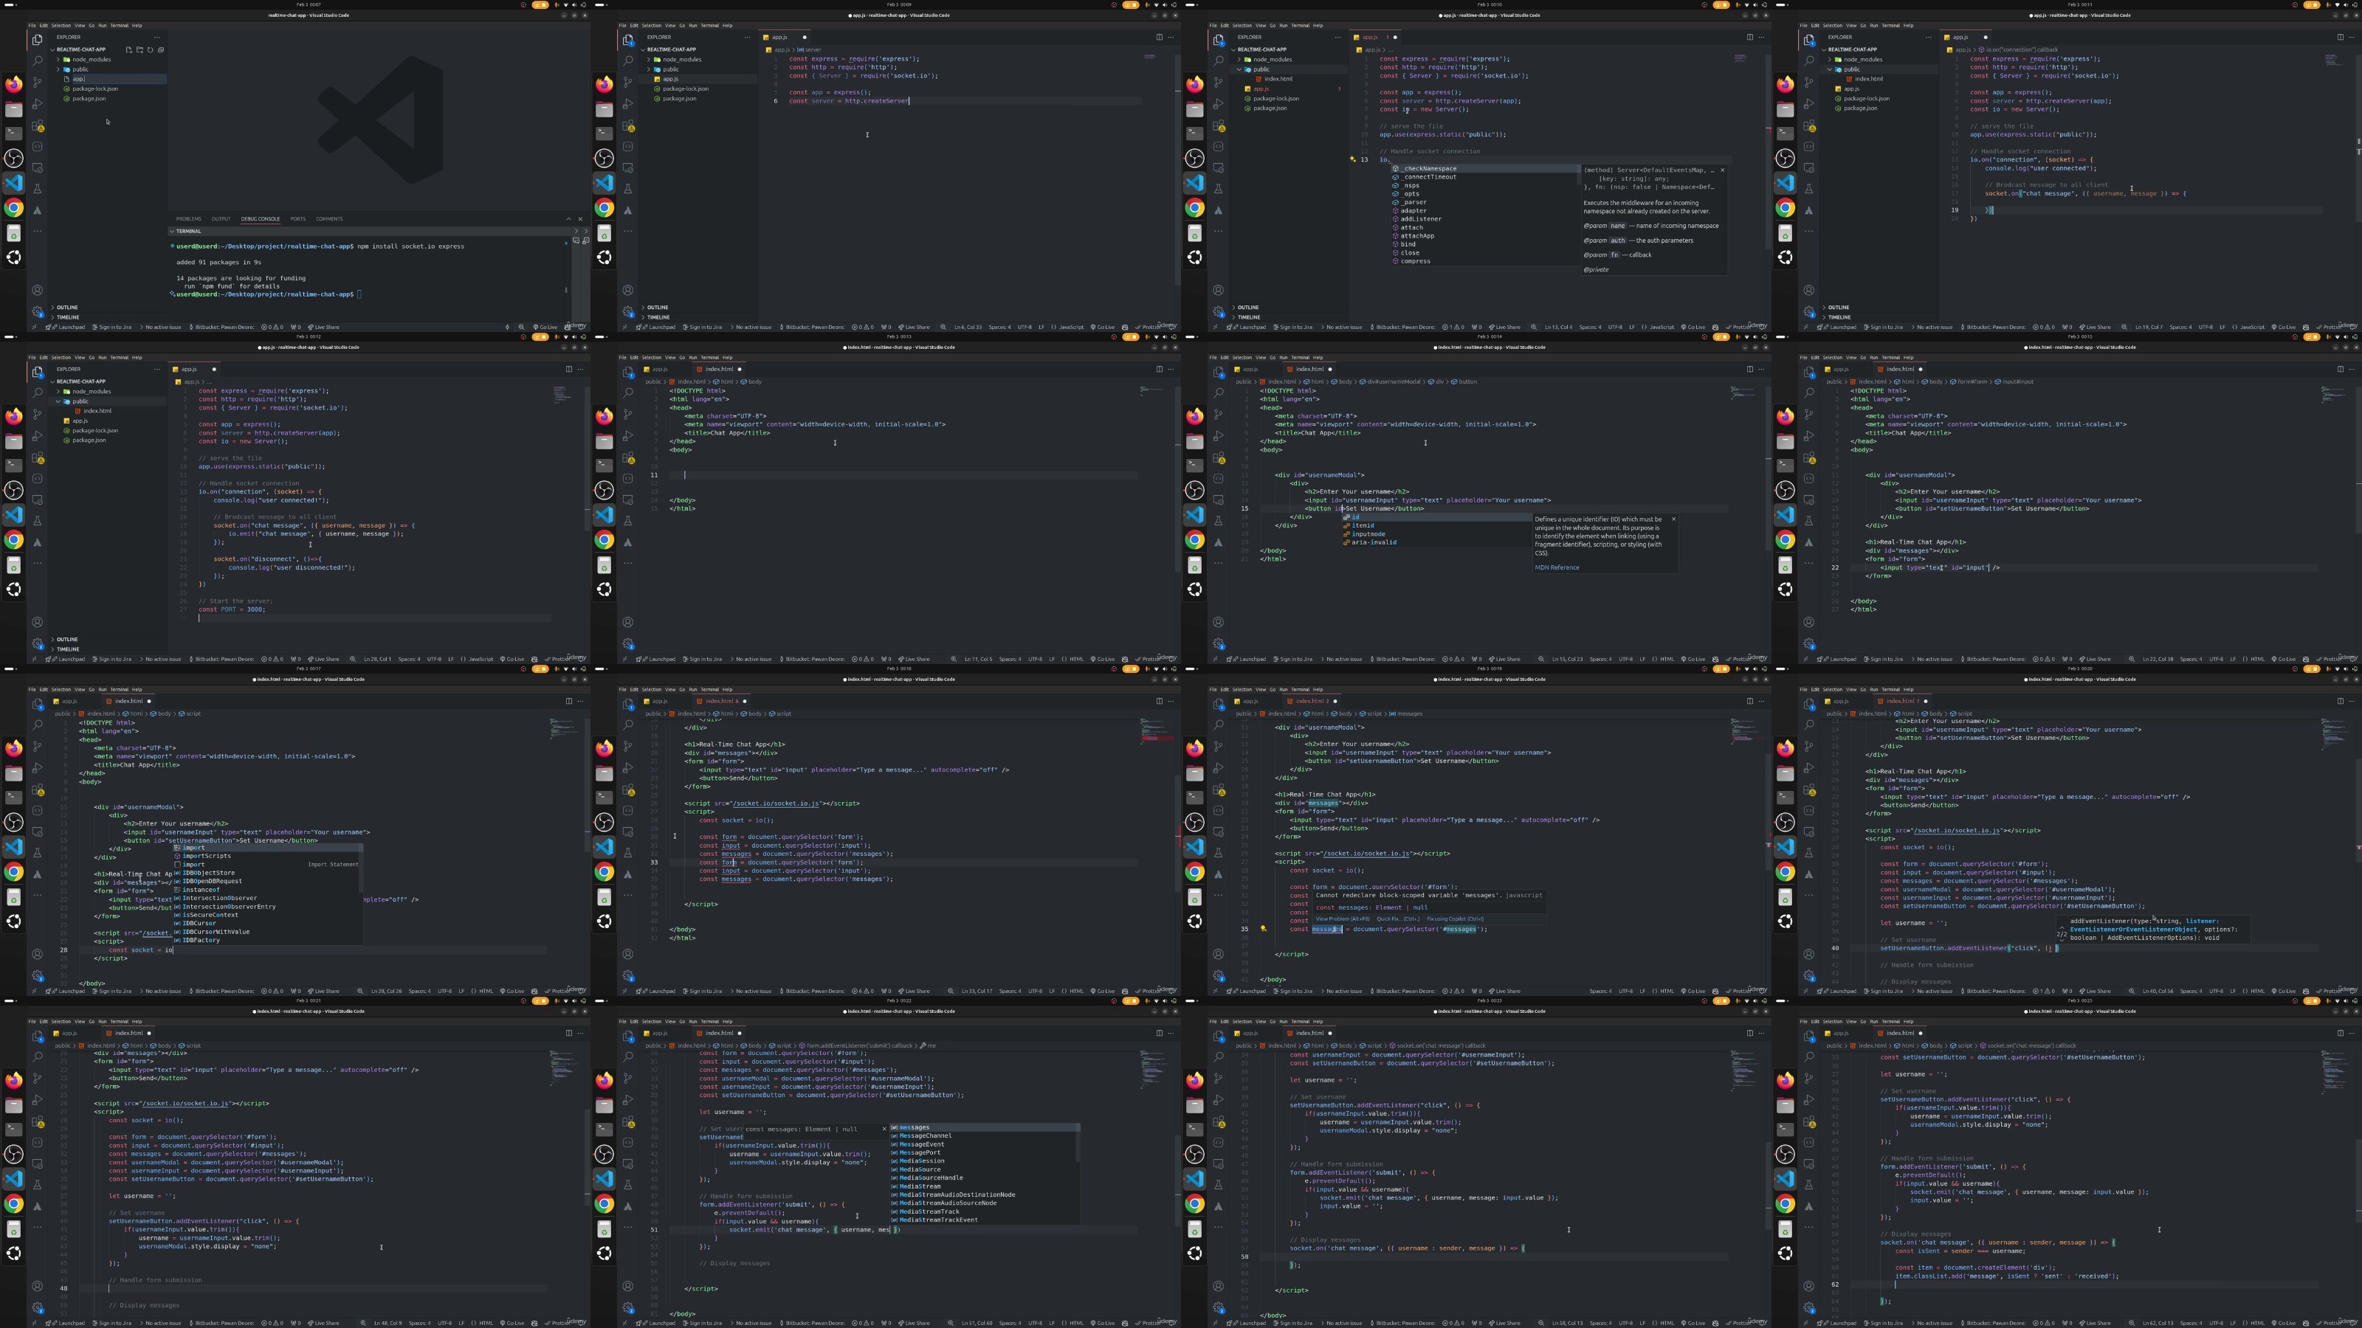Open dock Terminal app in the 00:07 frame
The width and height of the screenshot is (2362, 1328).
point(14,134)
